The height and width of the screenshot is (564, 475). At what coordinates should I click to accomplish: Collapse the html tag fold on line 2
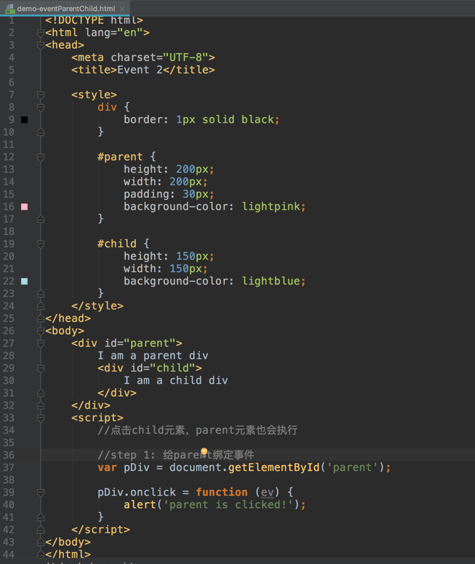click(41, 33)
